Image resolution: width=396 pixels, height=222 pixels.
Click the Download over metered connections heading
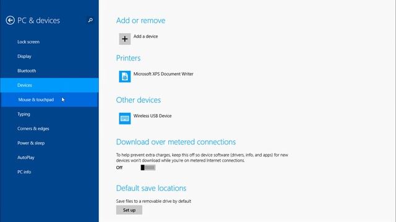[176, 142]
